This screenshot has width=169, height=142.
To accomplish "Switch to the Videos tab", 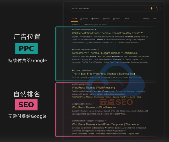I will click(x=95, y=19).
